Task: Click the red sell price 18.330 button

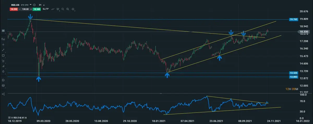Action: 14,9
